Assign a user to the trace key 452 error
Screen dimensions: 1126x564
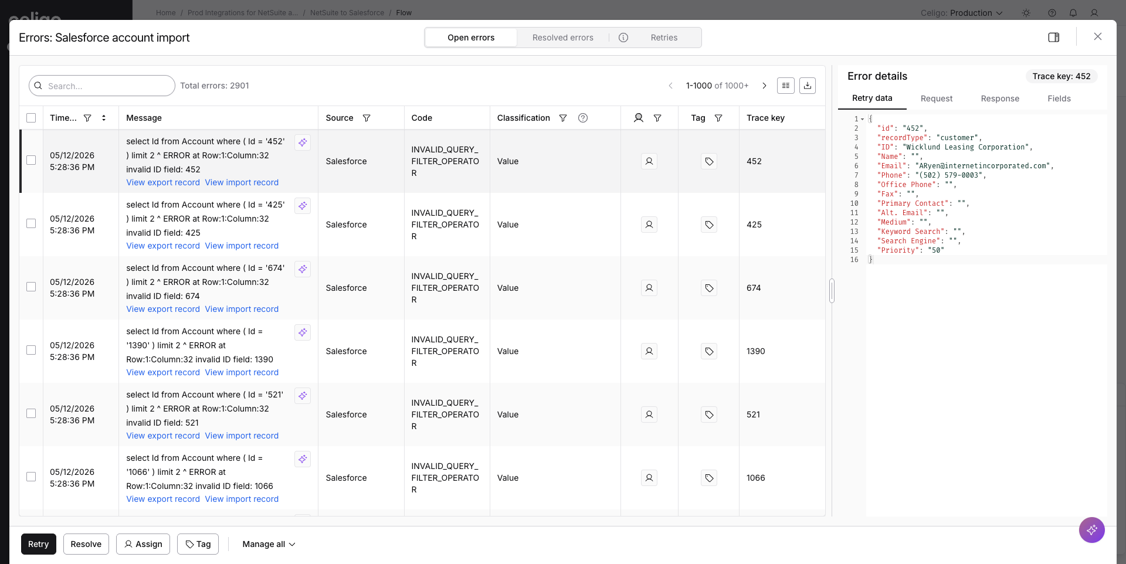[649, 161]
